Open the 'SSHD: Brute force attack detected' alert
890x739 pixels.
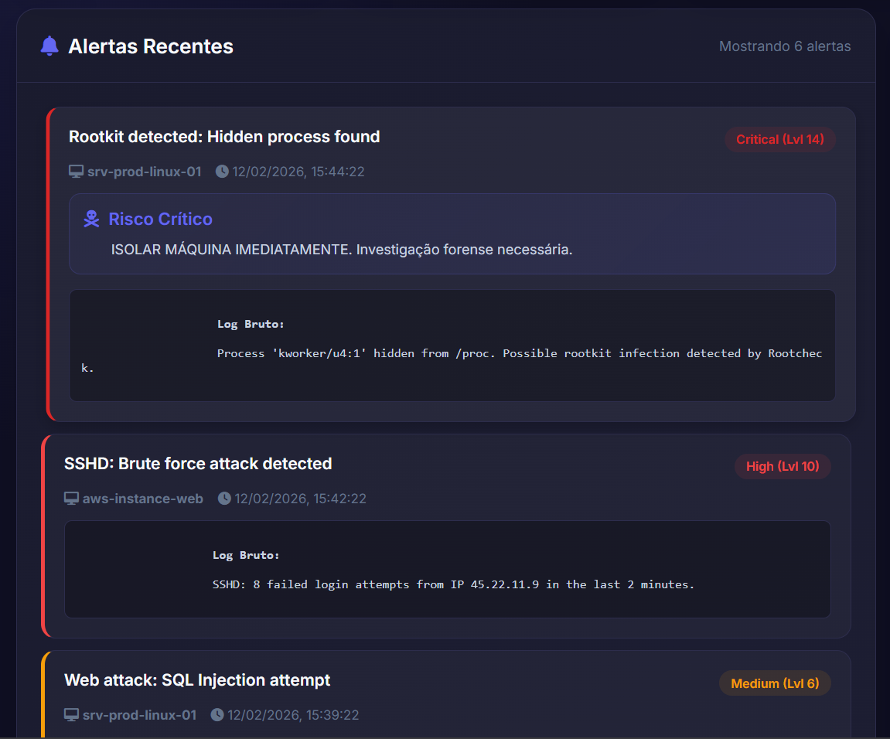point(198,464)
